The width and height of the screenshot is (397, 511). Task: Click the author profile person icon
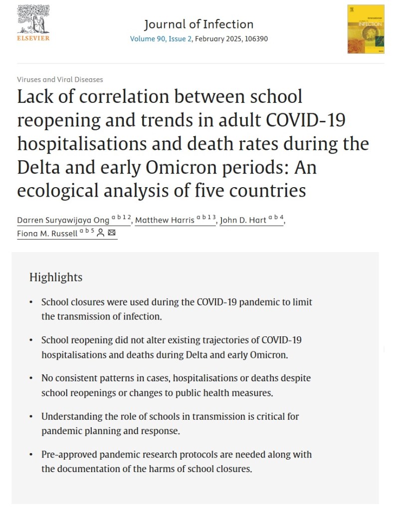tap(100, 233)
